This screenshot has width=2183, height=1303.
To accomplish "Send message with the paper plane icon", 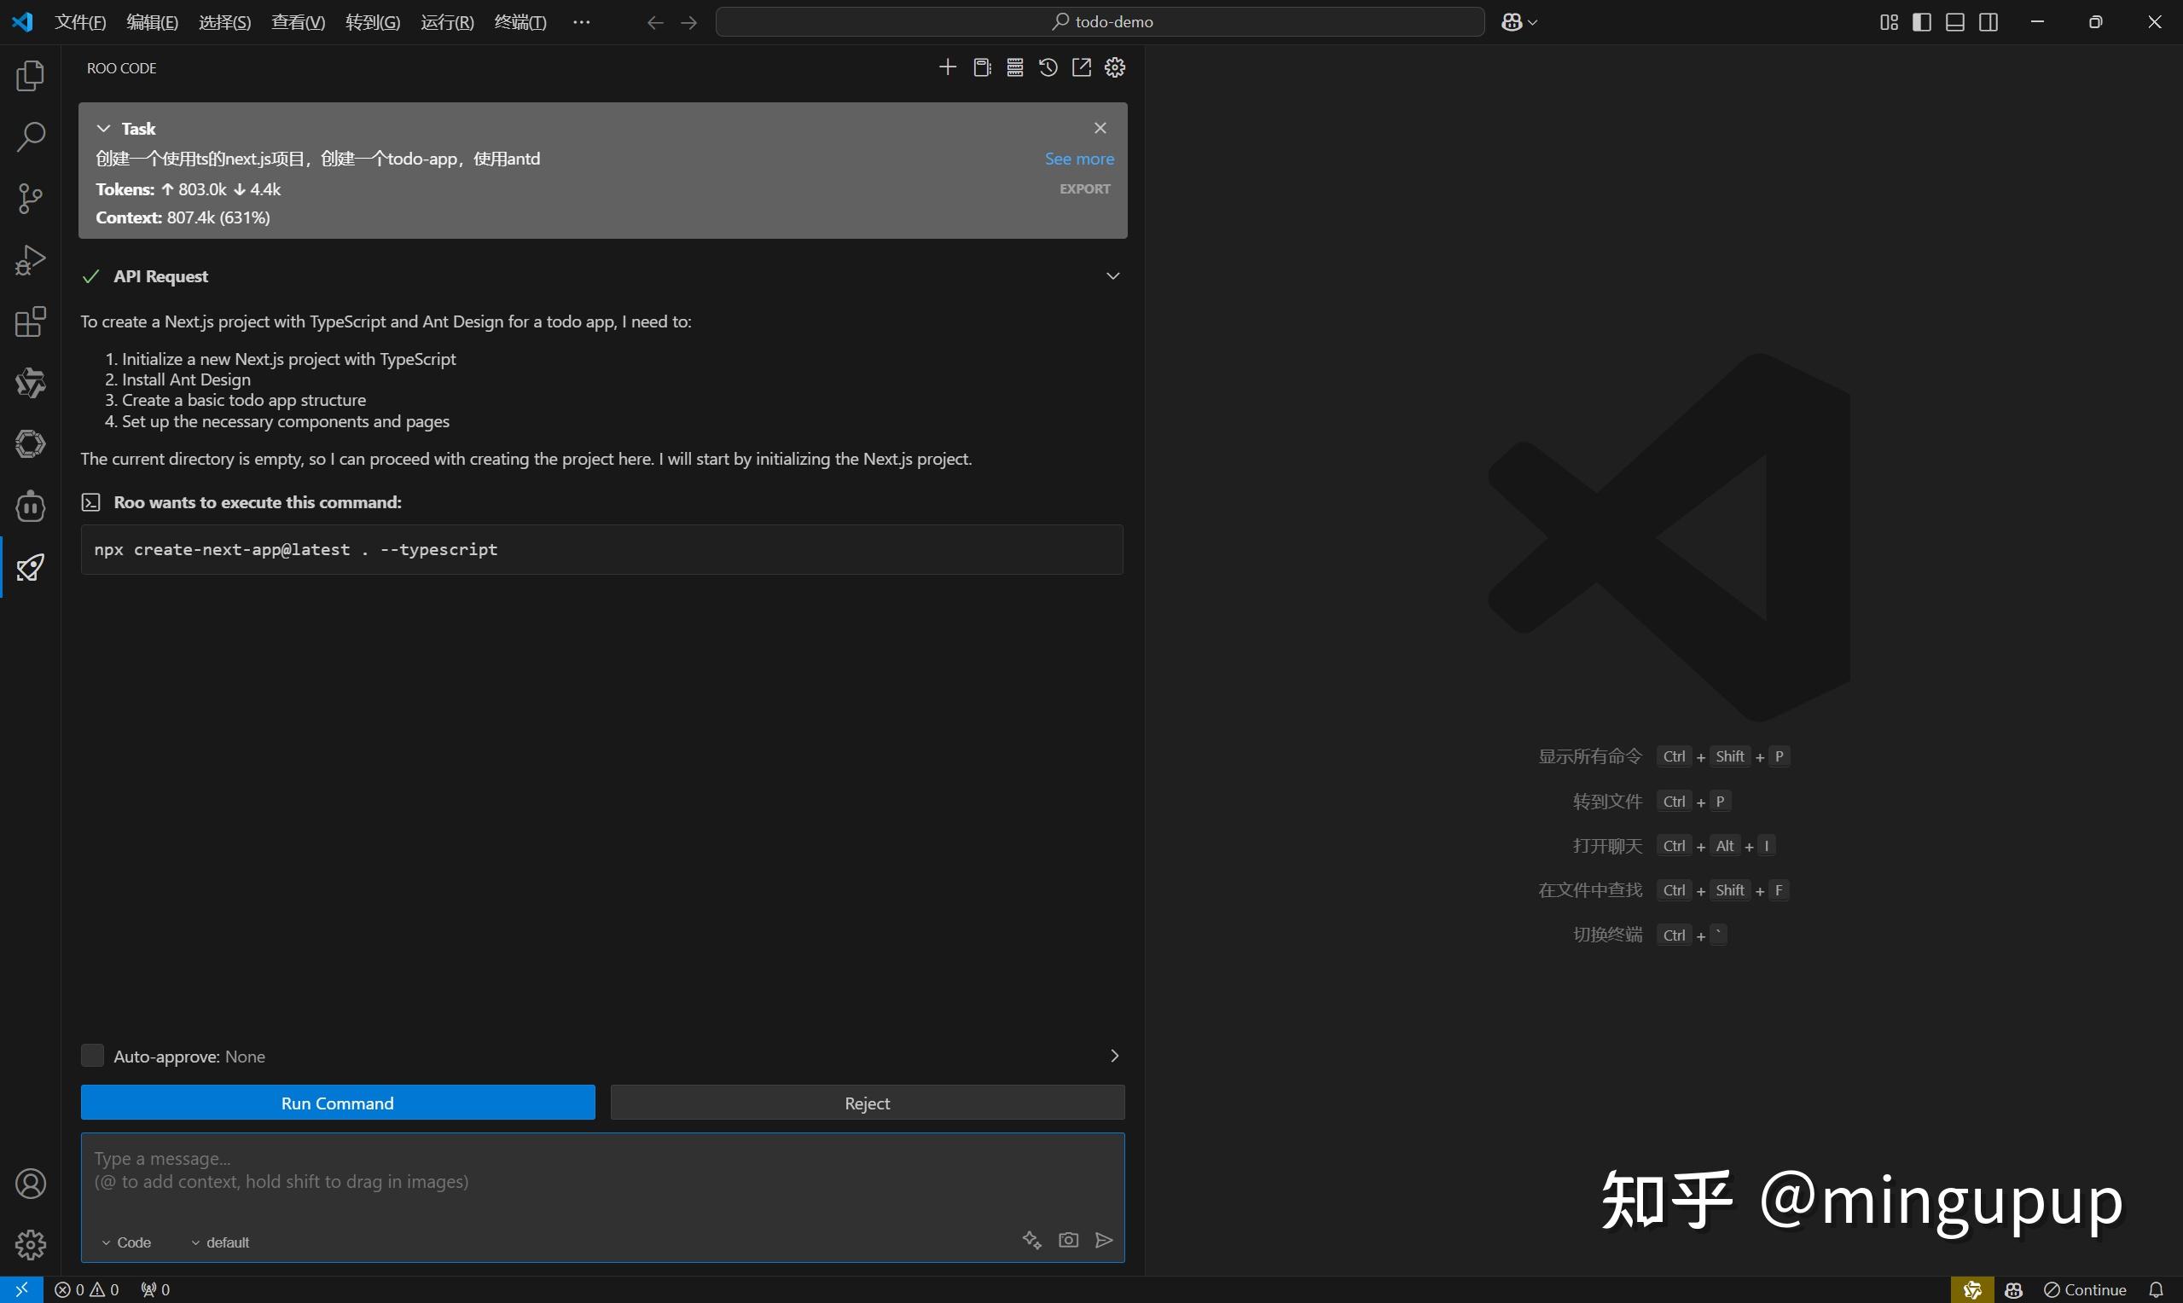I will [1104, 1240].
